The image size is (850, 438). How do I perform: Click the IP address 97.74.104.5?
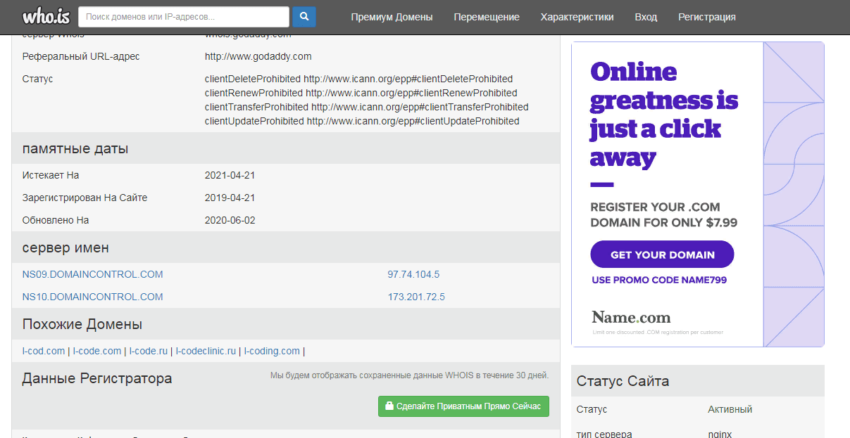[x=413, y=274]
